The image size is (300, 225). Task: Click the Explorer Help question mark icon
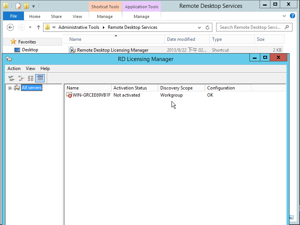coord(293,16)
